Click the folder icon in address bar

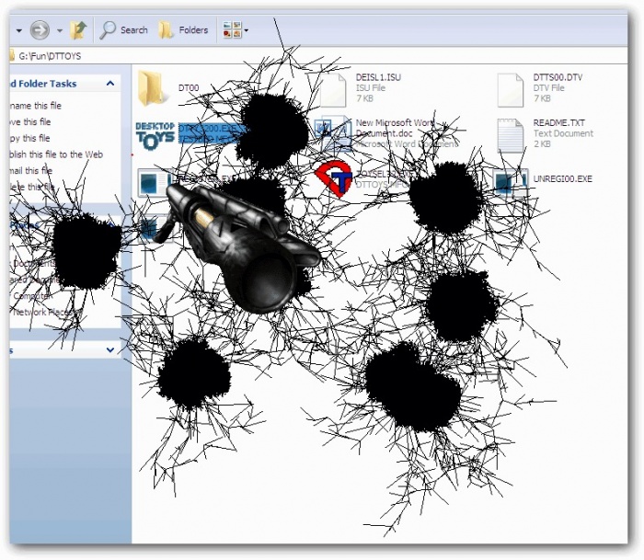[x=12, y=56]
